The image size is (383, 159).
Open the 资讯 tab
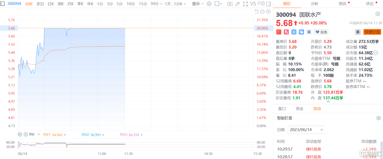342,4
